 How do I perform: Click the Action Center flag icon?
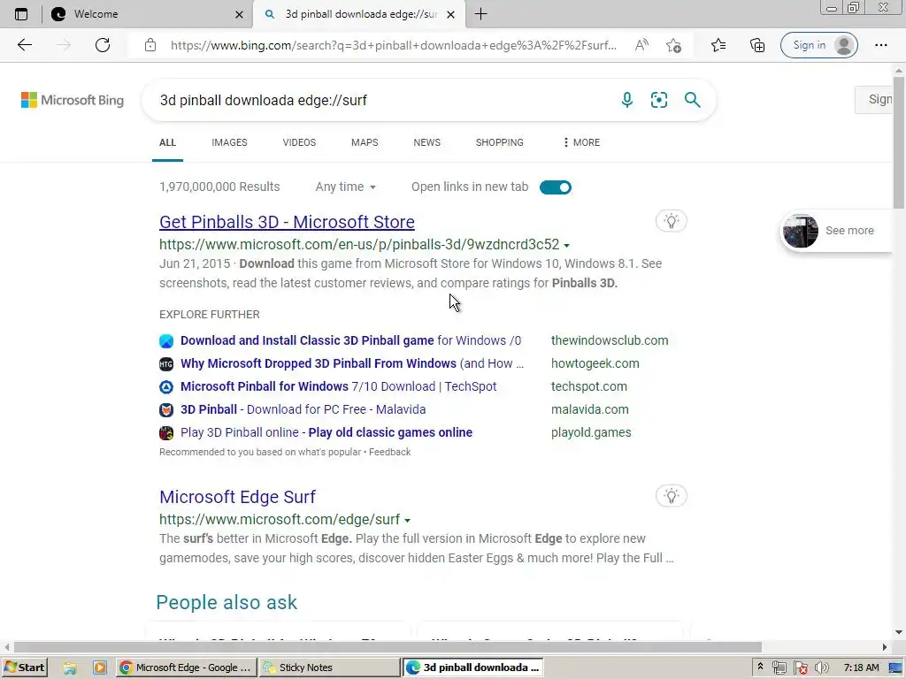[x=800, y=668]
